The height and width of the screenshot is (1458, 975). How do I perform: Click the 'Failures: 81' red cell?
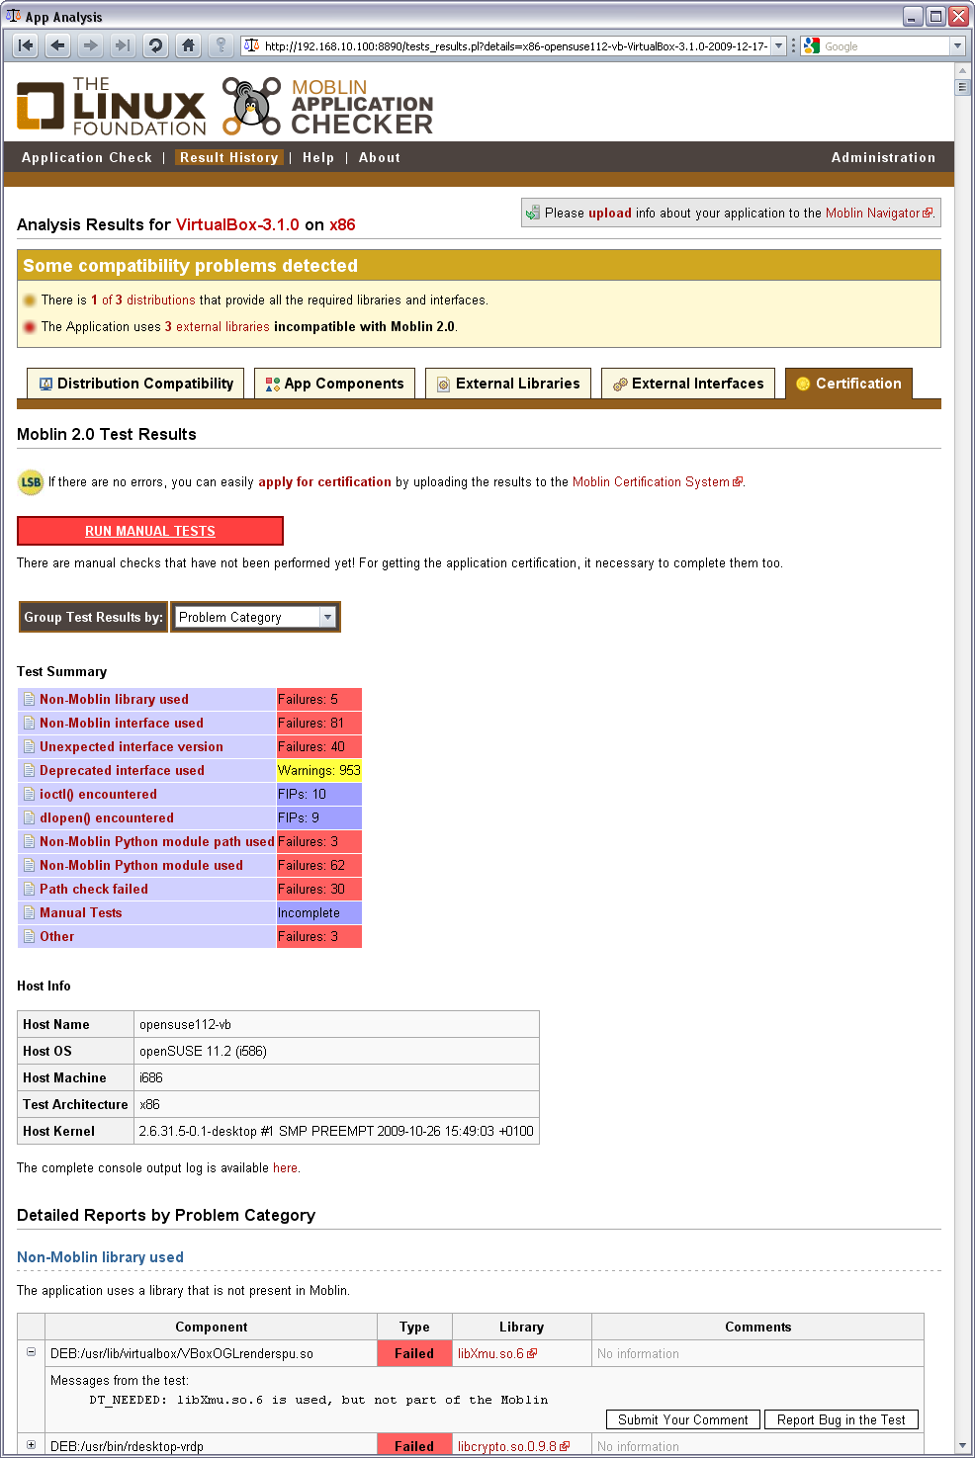(x=319, y=723)
